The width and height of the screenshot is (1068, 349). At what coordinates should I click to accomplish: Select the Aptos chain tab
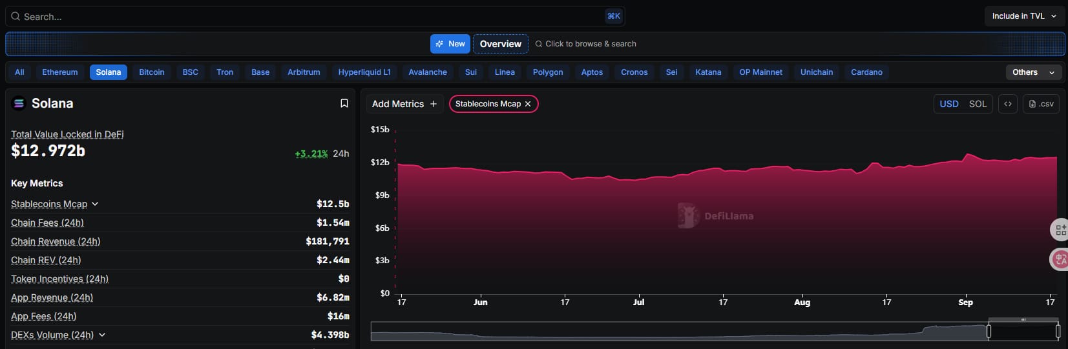pos(592,72)
